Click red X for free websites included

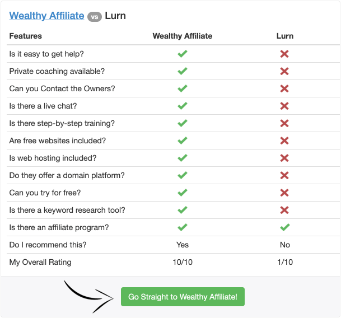[x=284, y=141]
